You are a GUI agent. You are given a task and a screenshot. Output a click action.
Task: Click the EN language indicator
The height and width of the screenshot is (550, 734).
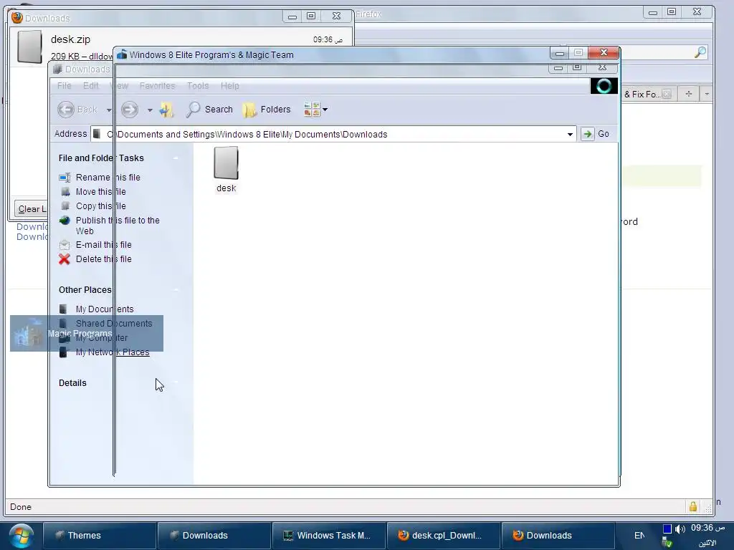pyautogui.click(x=639, y=536)
